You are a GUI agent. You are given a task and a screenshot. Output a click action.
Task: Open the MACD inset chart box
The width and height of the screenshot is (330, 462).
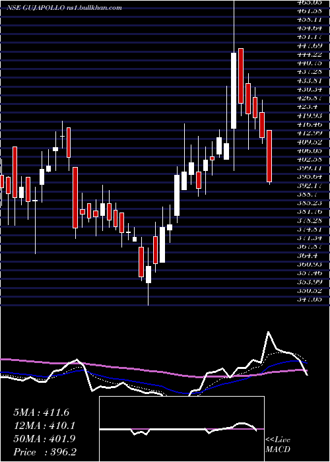[x=181, y=429]
